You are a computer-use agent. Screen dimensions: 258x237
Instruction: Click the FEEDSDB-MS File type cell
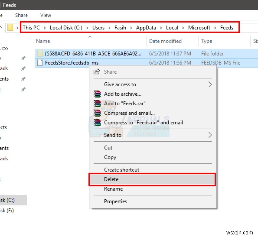coord(221,63)
